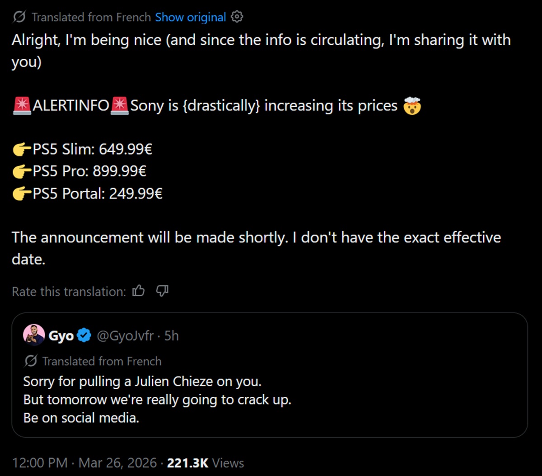Click the quoted post's "5h" timestamp
Viewport: 542px width, 476px height.
[x=172, y=336]
